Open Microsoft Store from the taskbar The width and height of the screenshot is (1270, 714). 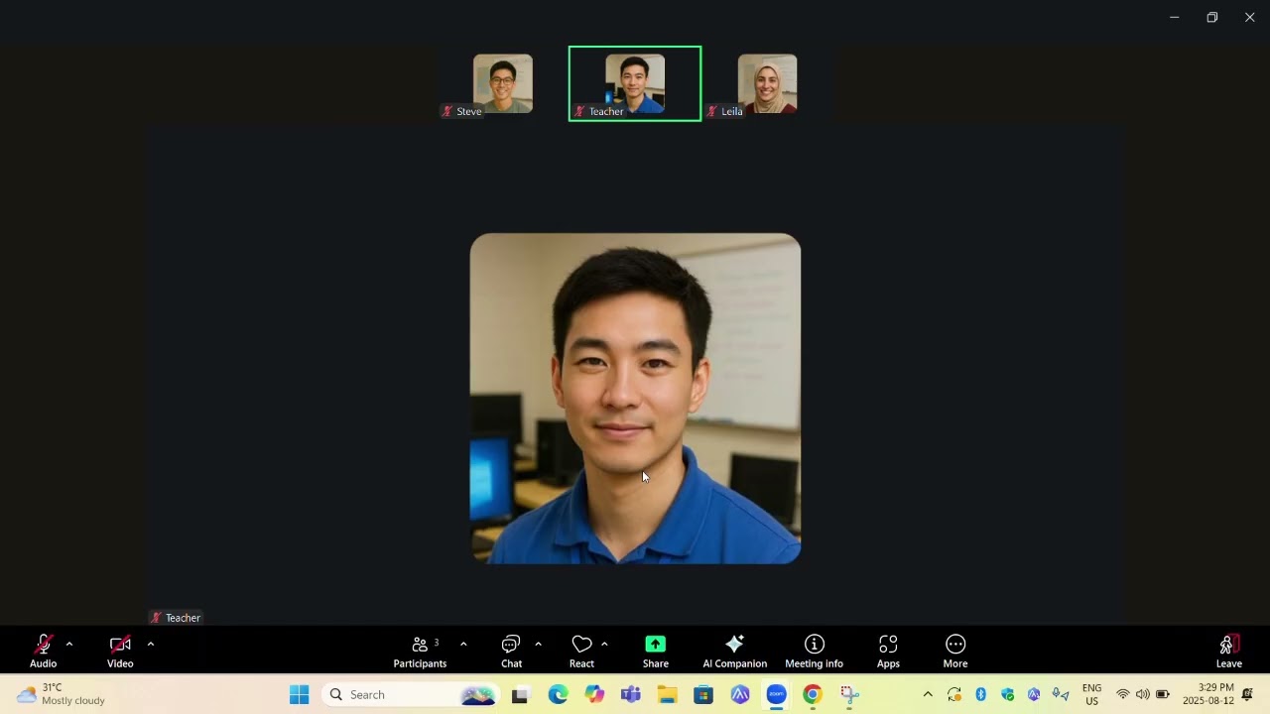coord(703,694)
